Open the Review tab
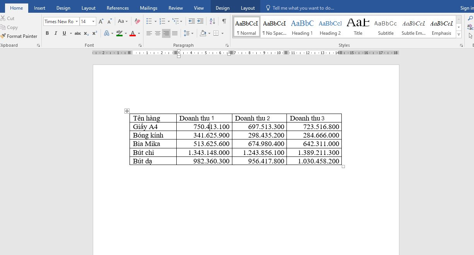474x255 pixels. [x=176, y=8]
